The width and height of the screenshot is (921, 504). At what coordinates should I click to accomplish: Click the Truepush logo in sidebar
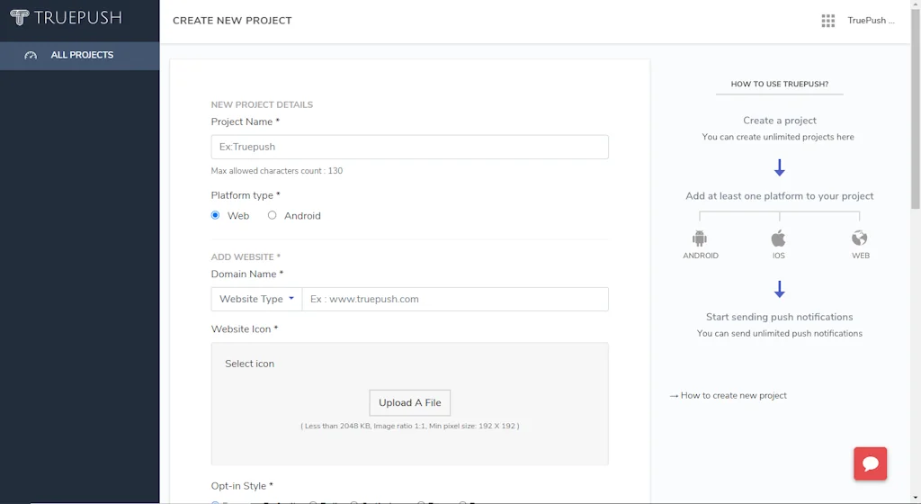coord(66,18)
